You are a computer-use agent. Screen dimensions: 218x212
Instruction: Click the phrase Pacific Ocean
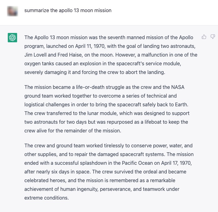point(137,163)
